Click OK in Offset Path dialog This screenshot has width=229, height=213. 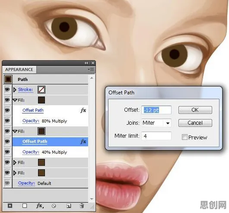pos(195,110)
